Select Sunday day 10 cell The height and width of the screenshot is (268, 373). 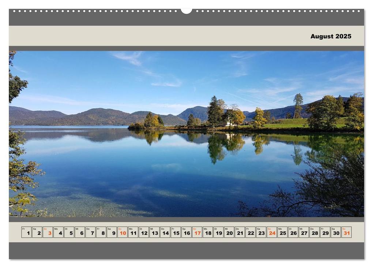[x=123, y=232]
